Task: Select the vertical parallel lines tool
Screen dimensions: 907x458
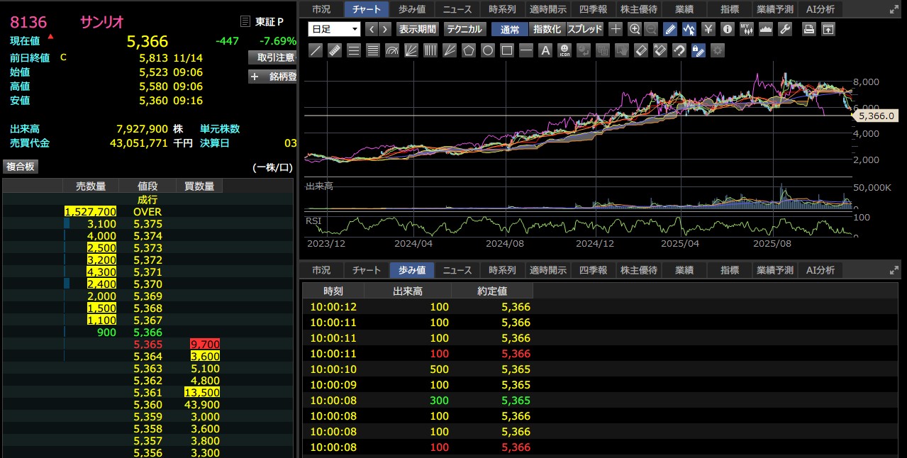Action: point(430,50)
